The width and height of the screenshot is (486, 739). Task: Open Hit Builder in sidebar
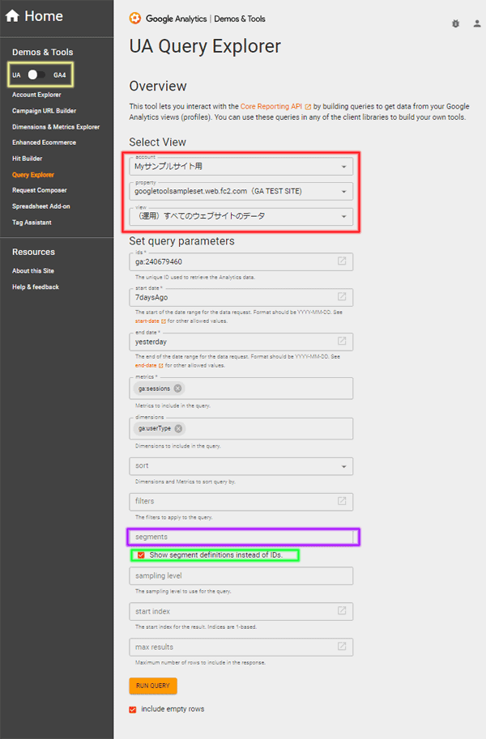point(28,159)
